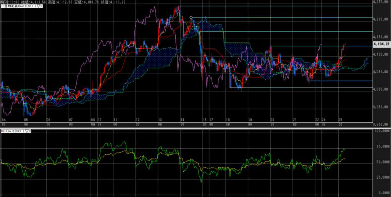Click the divider between chart and RSI panel
The height and width of the screenshot is (197, 391).
187,128
